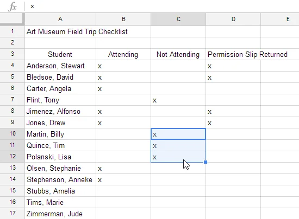
Task: Select row 7 header
Action: (x=12, y=100)
